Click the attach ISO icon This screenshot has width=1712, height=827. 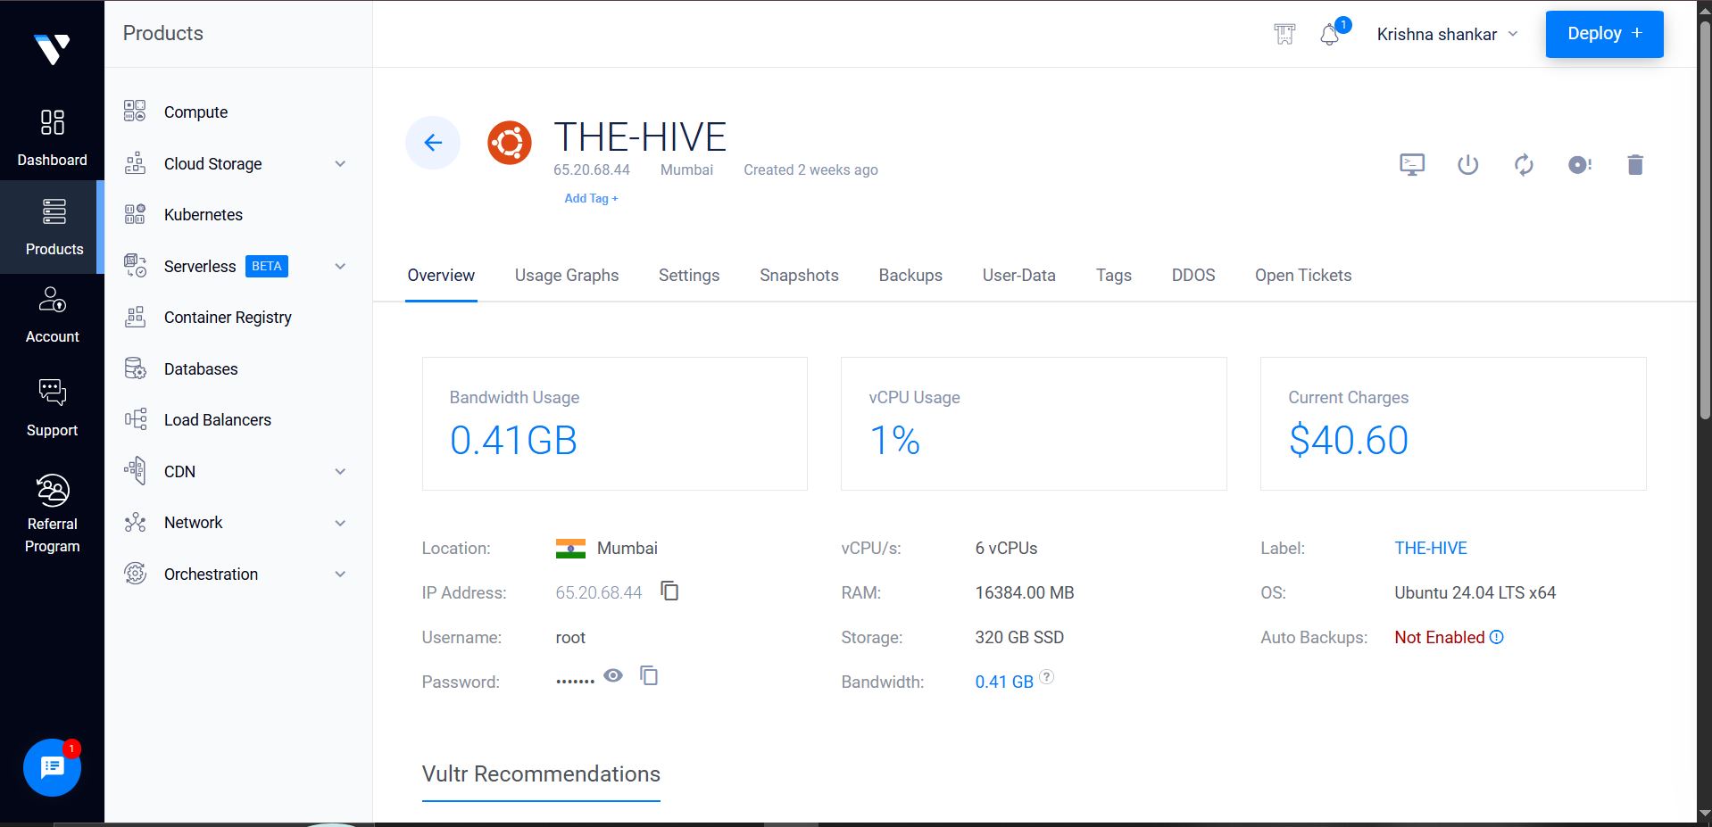click(x=1580, y=164)
